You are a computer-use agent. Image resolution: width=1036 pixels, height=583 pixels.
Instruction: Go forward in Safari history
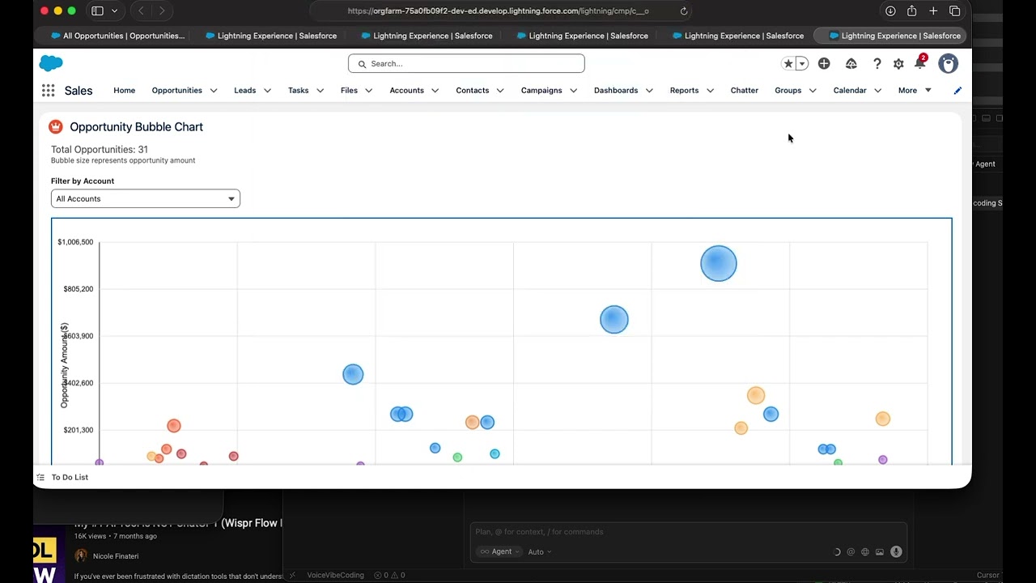tap(162, 11)
